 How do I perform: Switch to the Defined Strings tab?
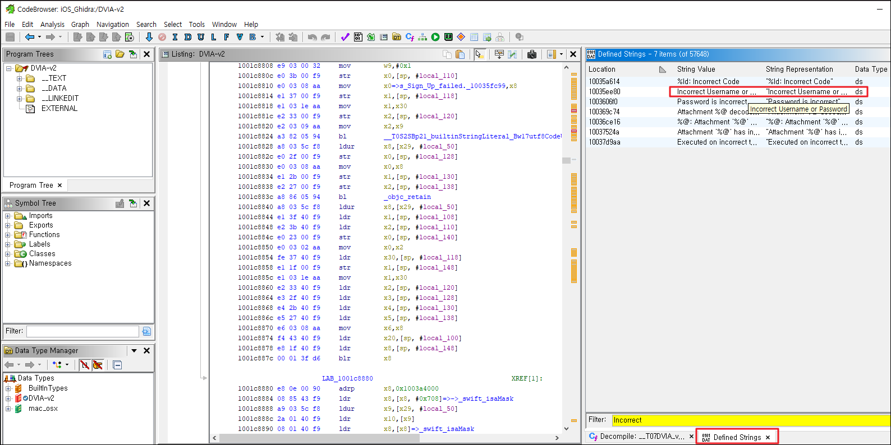[737, 437]
